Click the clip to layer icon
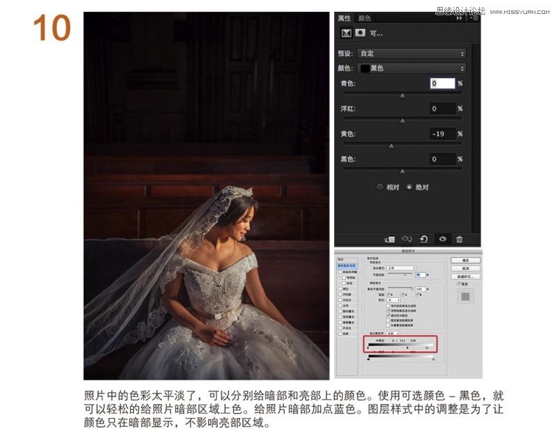Viewport: 557px width, 436px height. (x=389, y=240)
